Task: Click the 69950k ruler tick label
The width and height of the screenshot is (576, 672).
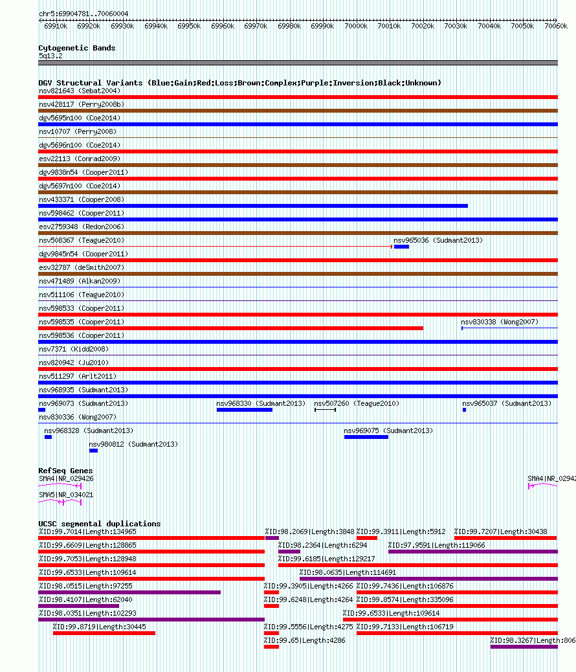Action: pos(189,26)
